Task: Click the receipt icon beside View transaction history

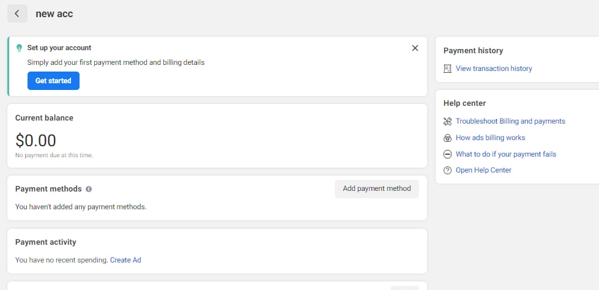Action: click(447, 69)
